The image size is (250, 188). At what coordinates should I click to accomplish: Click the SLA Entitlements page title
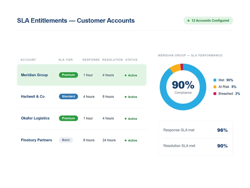point(76,21)
